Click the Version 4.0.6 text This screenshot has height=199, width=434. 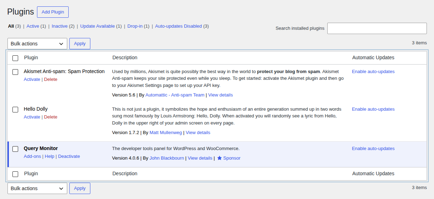coord(126,158)
